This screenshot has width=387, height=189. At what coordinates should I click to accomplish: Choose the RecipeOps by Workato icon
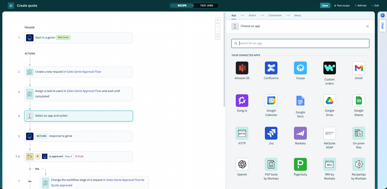[x=359, y=164]
